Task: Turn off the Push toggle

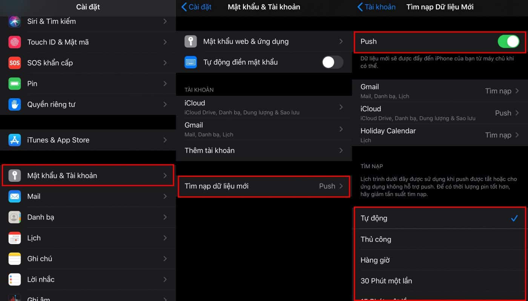Action: [508, 41]
